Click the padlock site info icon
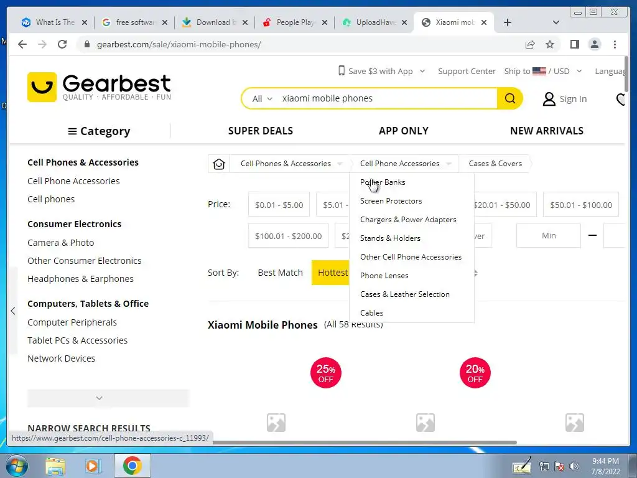 (86, 44)
